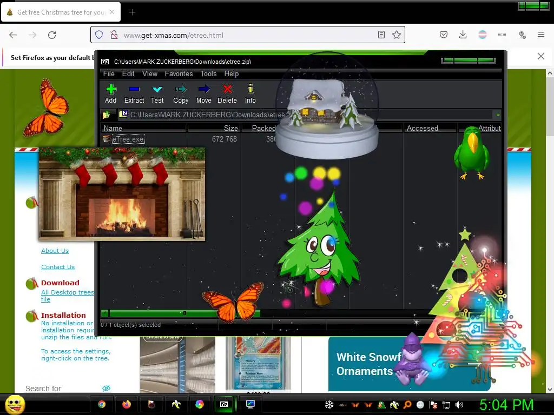Test the archive using the Test icon
The image size is (554, 415).
(x=157, y=94)
